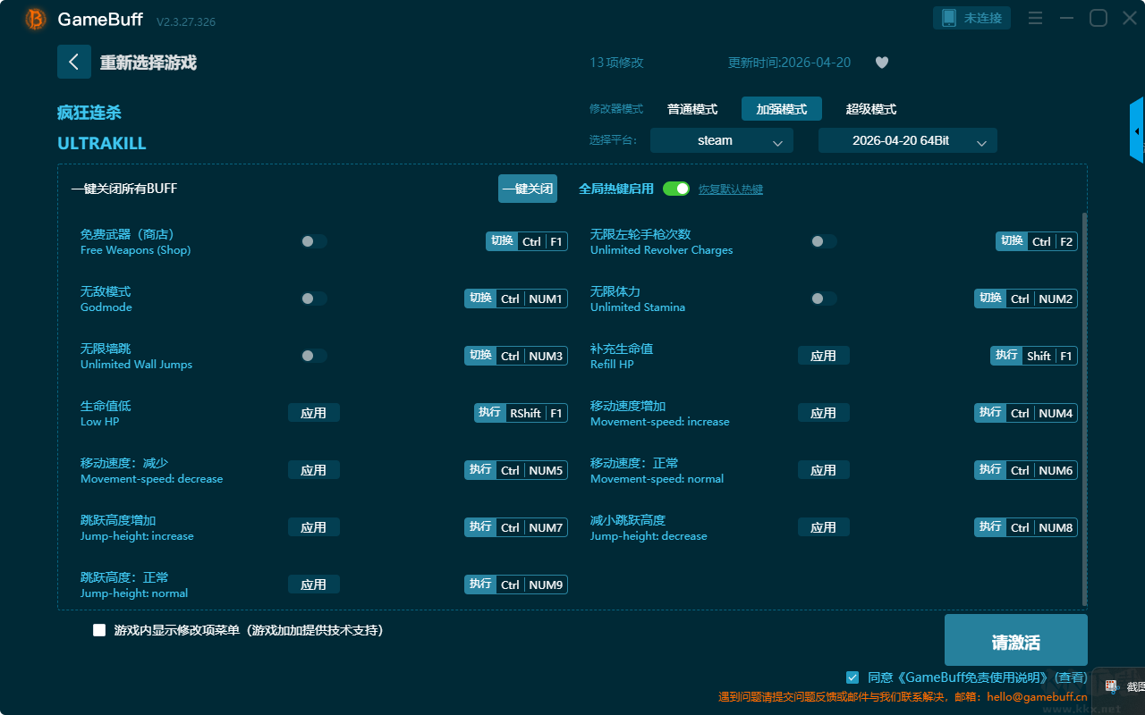The image size is (1145, 715).
Task: Apply the Refill HP cheat
Action: coord(824,356)
